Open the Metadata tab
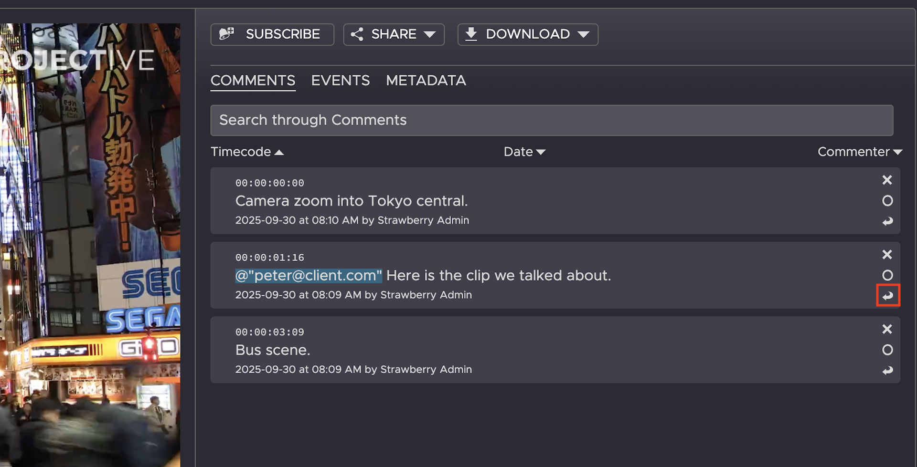Screen dimensions: 917x467 point(426,80)
